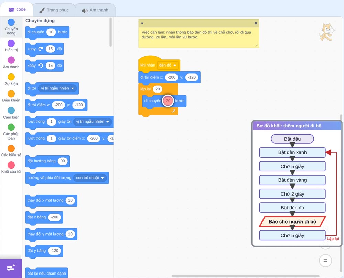Open the Điều khiển block category
Image resolution: width=344 pixels, height=278 pixels.
click(11, 96)
